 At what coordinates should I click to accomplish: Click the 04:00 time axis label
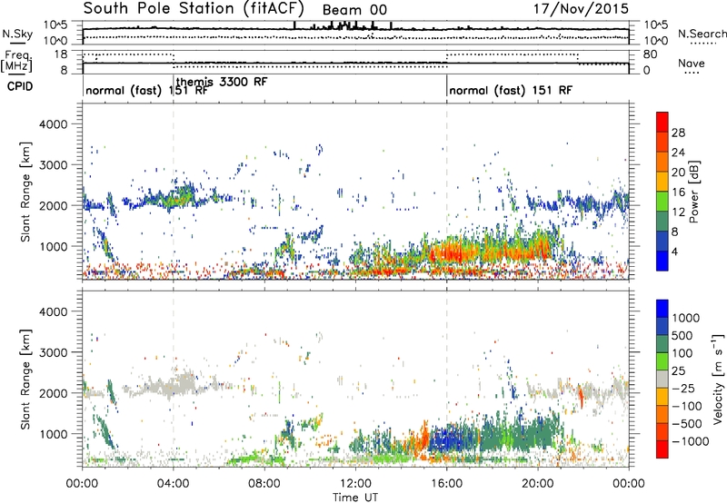[x=174, y=484]
